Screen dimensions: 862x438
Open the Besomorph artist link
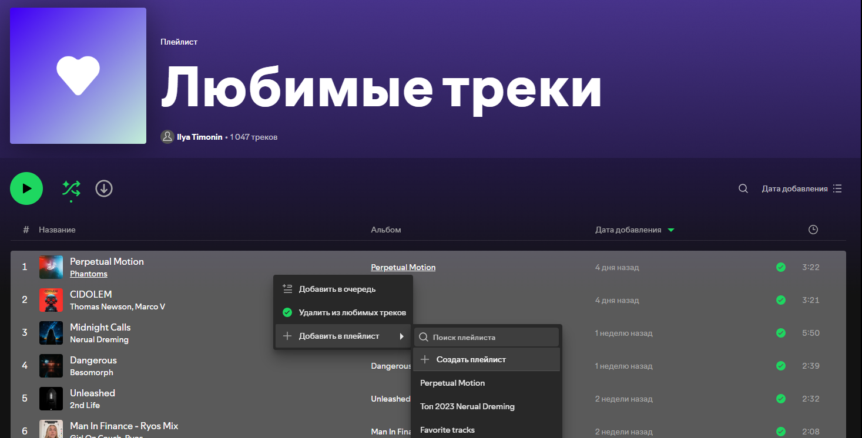(x=92, y=372)
